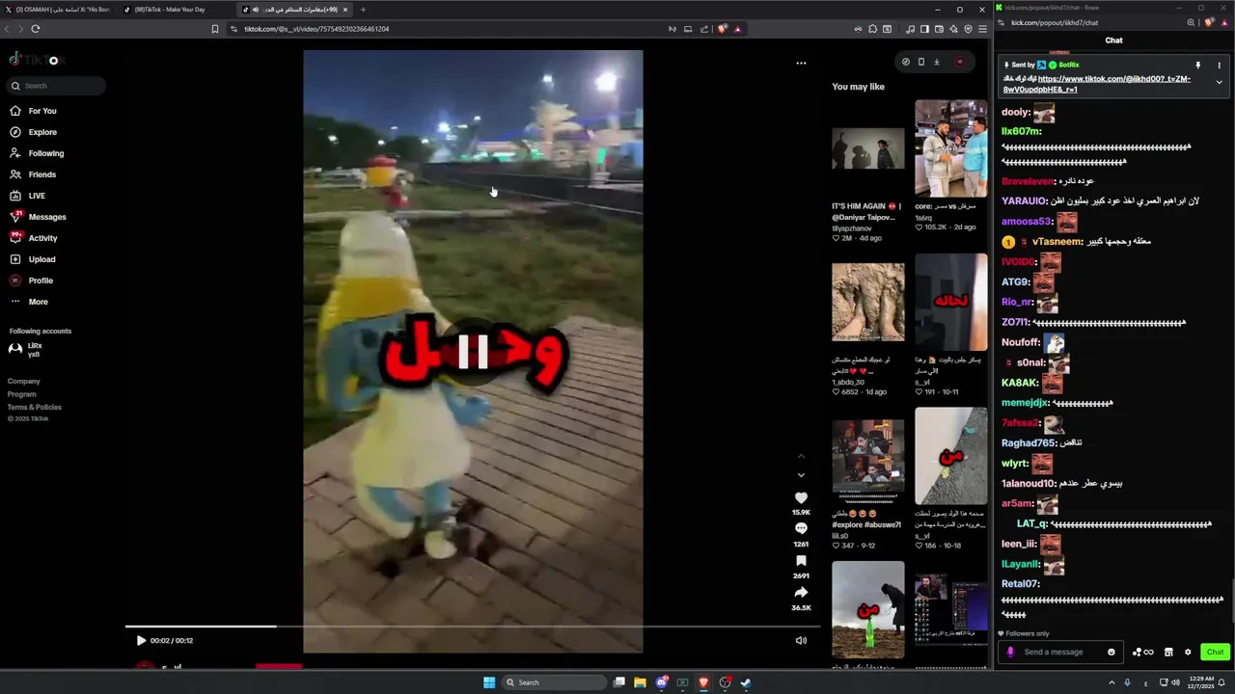Like the video with the heart icon

[x=801, y=498]
